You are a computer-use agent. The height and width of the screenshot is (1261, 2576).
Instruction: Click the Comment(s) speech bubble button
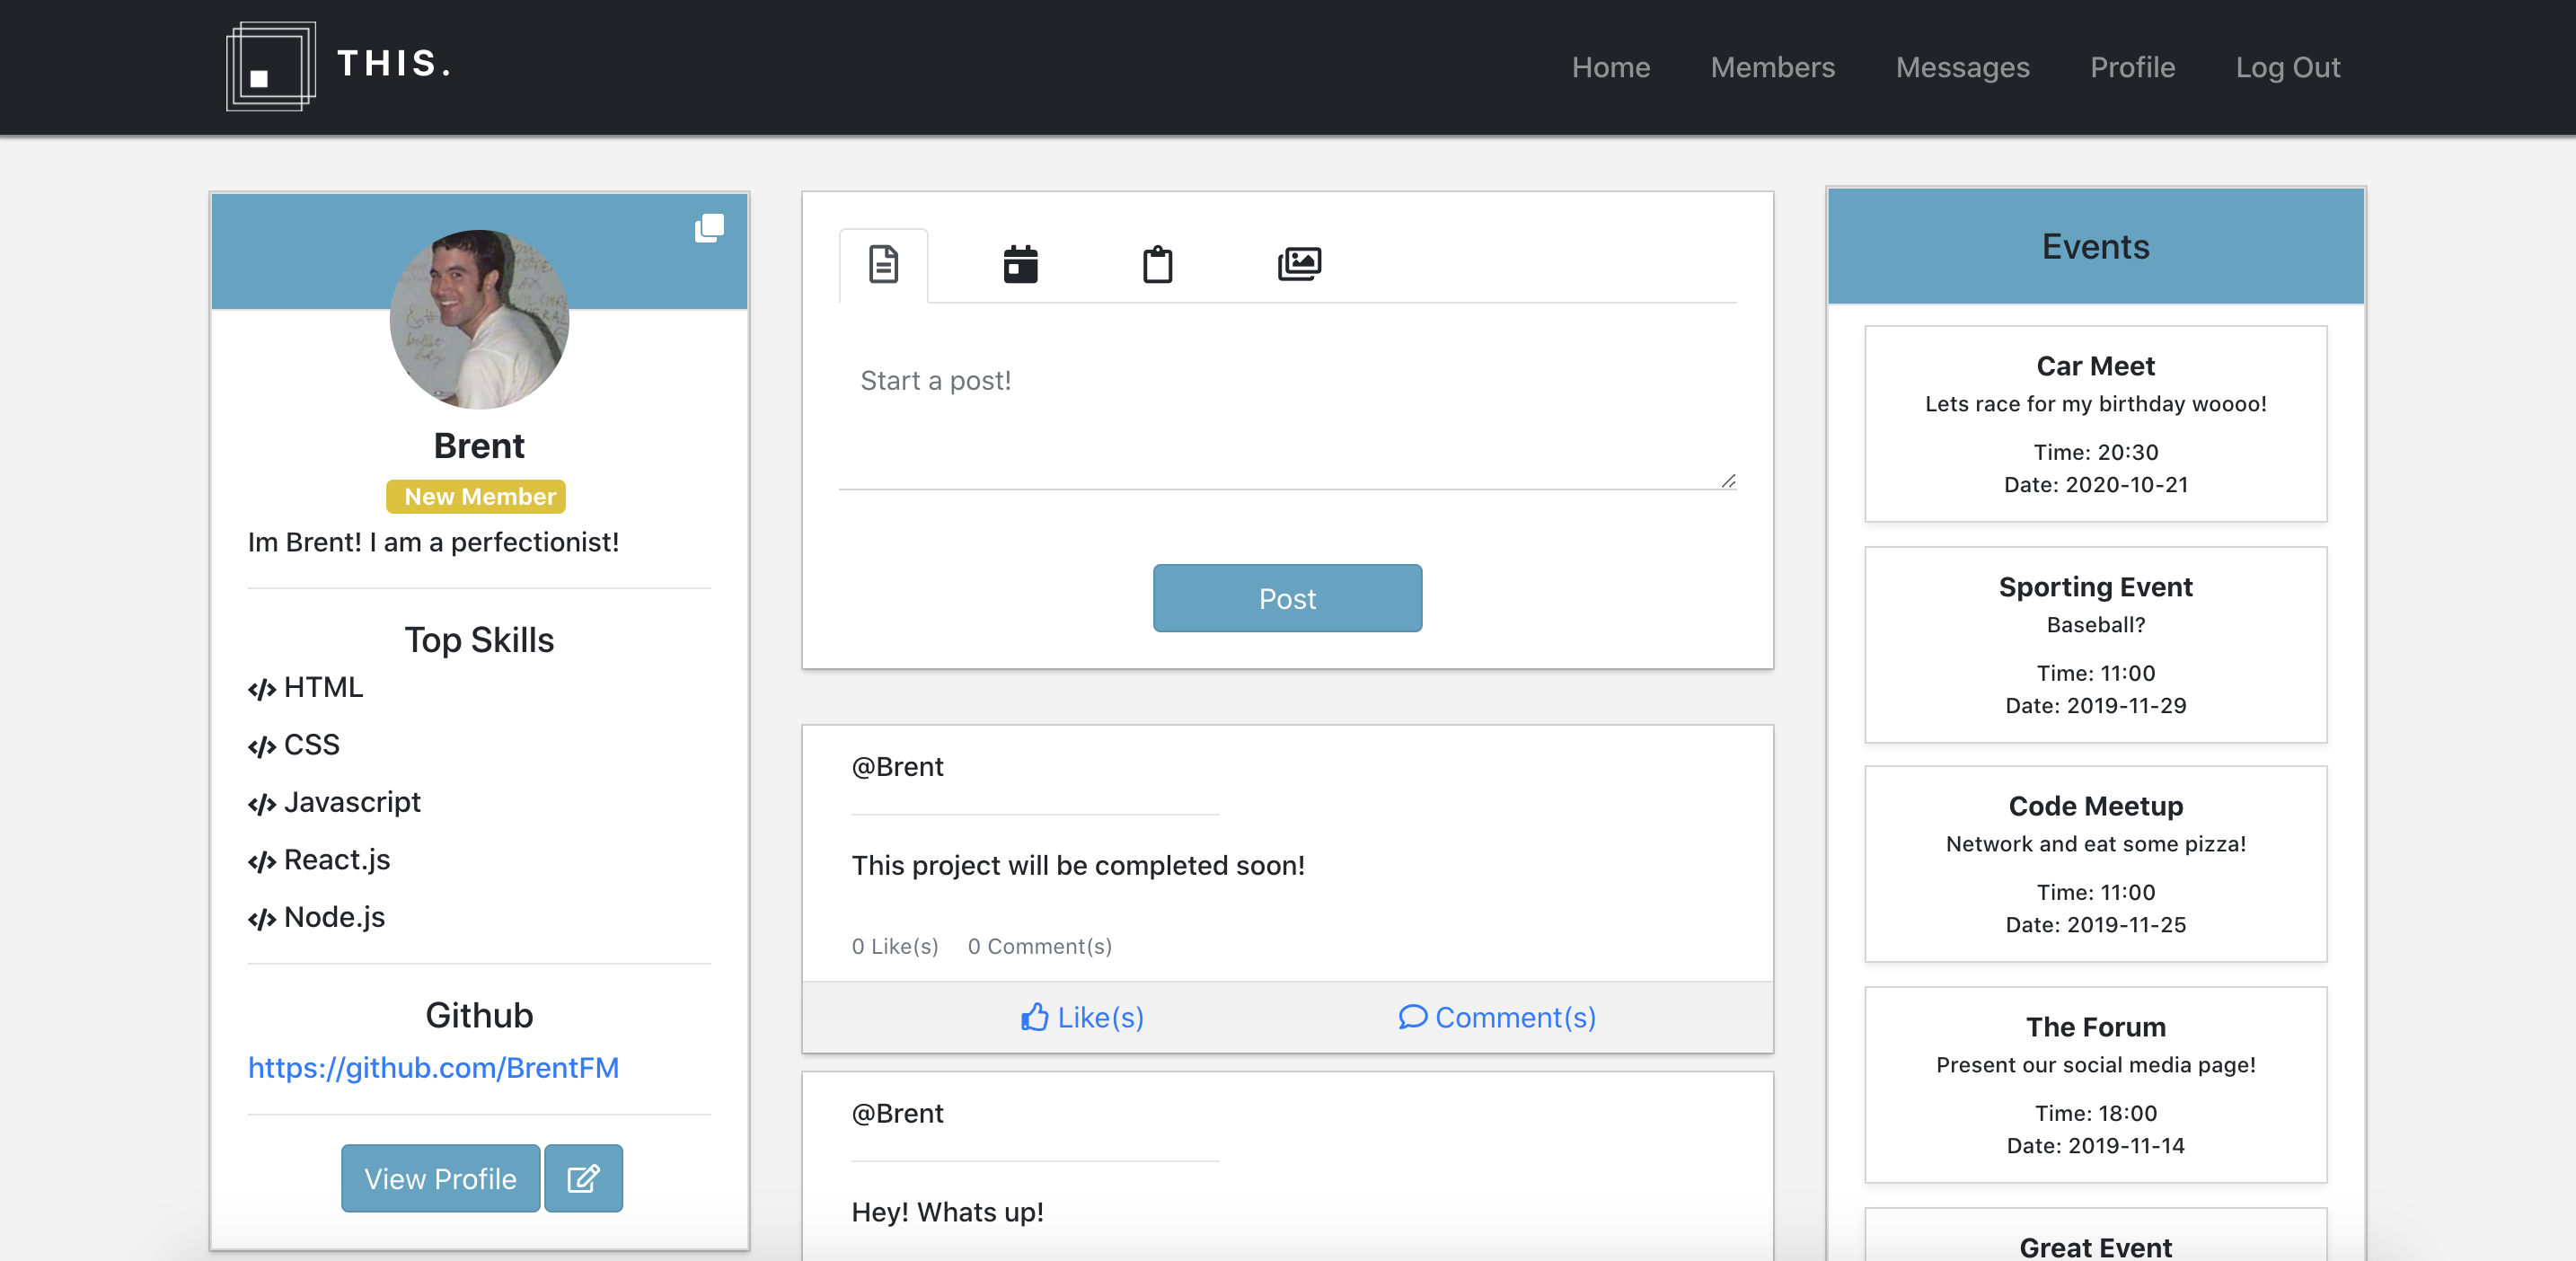click(x=1496, y=1017)
